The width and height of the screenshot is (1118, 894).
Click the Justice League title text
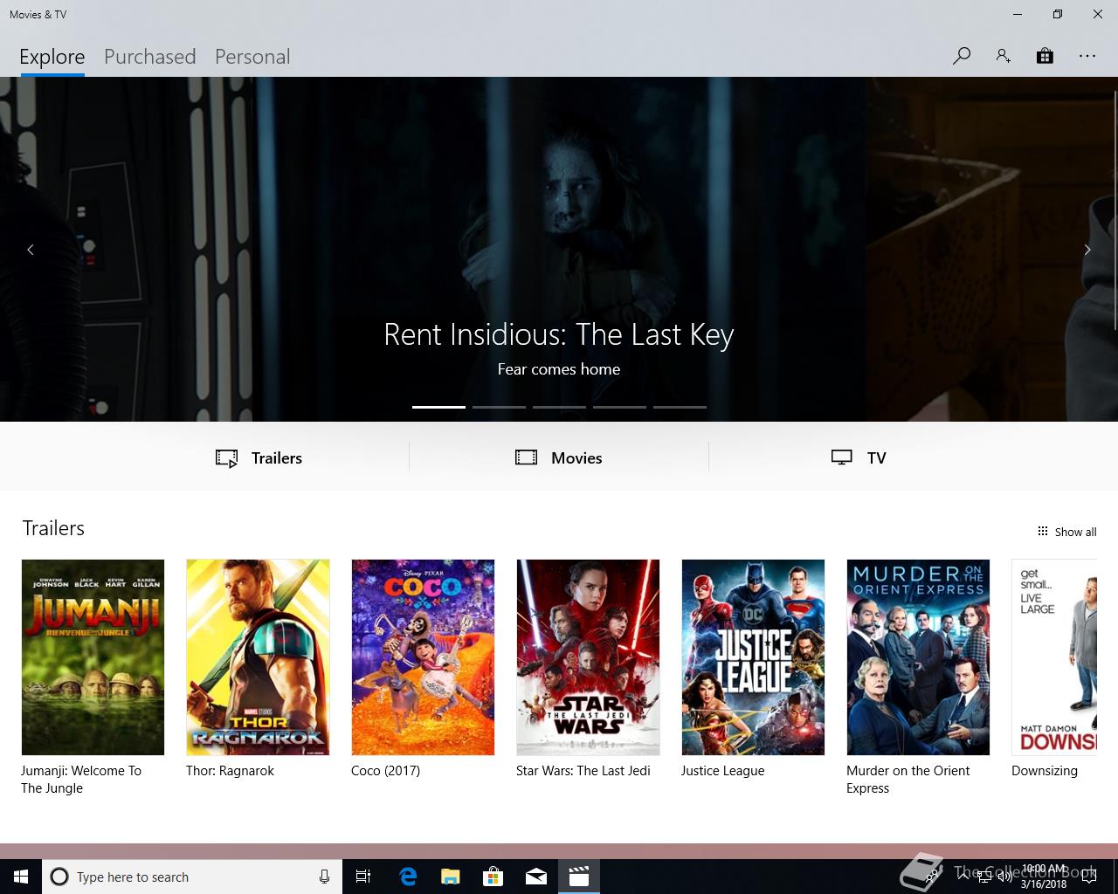click(x=722, y=771)
